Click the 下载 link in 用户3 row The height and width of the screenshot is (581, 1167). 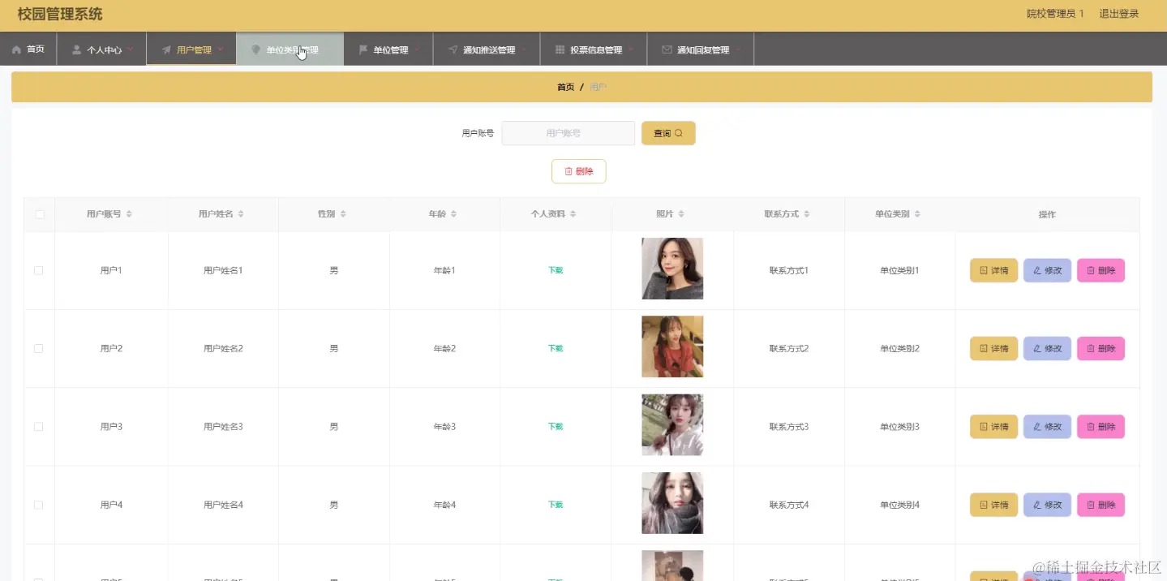point(556,427)
